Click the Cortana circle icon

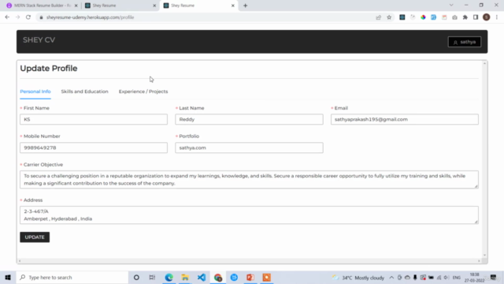136,277
